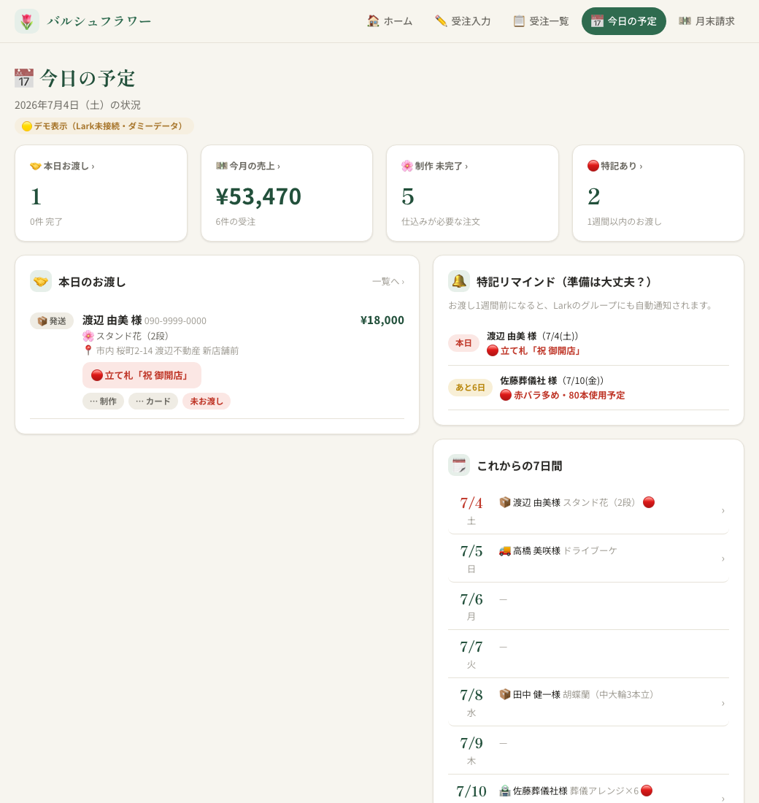Switch to the 月末請求 tab
Image resolution: width=759 pixels, height=803 pixels.
pos(706,21)
